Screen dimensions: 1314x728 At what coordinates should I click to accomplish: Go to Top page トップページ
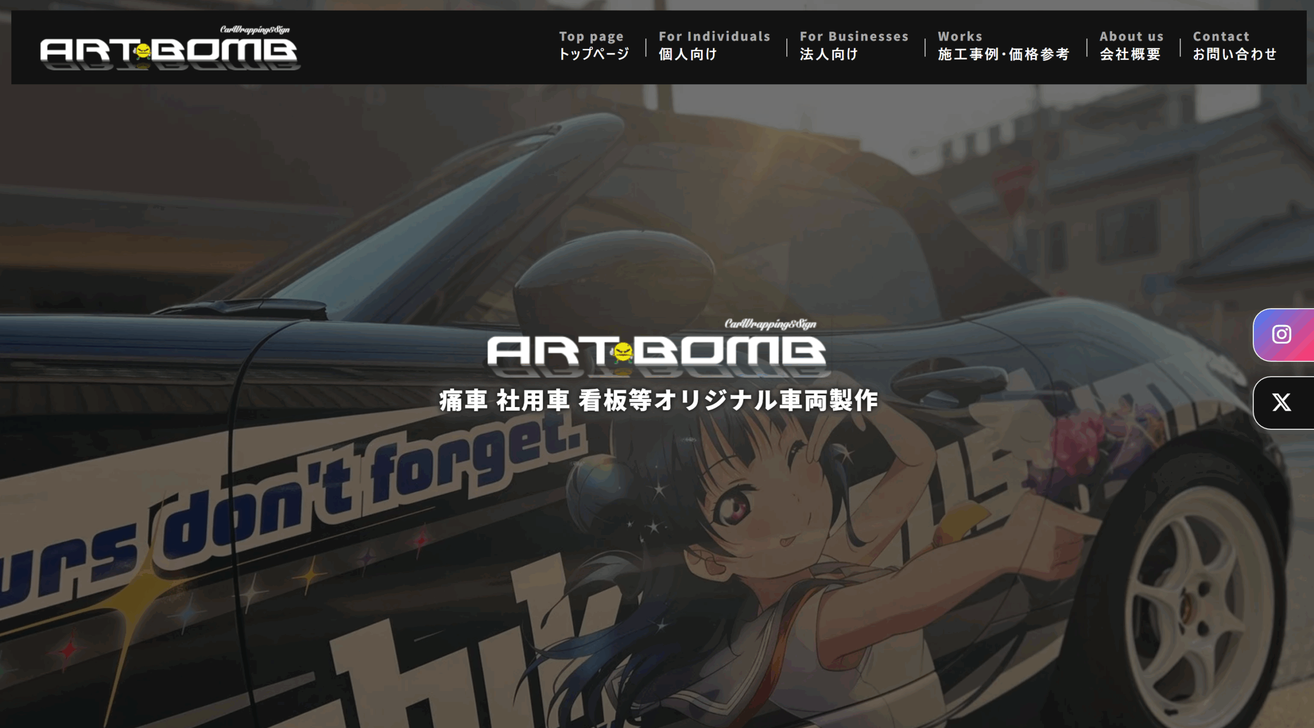pos(594,46)
